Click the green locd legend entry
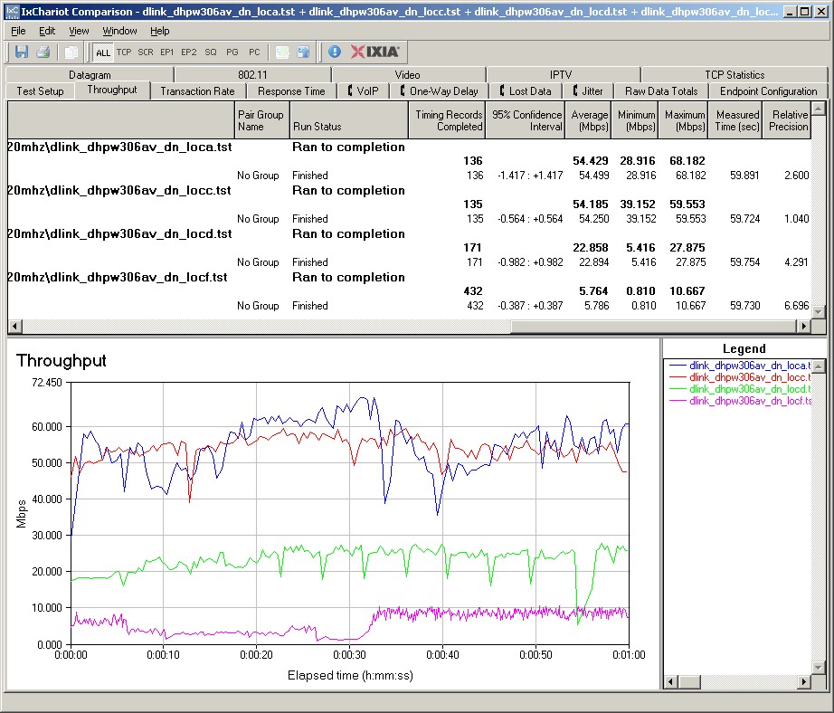Viewport: 834px width, 713px height. 740,389
